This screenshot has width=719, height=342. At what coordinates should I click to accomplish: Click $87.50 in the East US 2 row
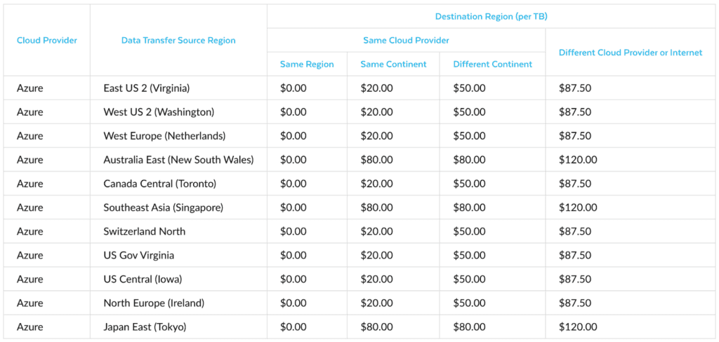[575, 88]
